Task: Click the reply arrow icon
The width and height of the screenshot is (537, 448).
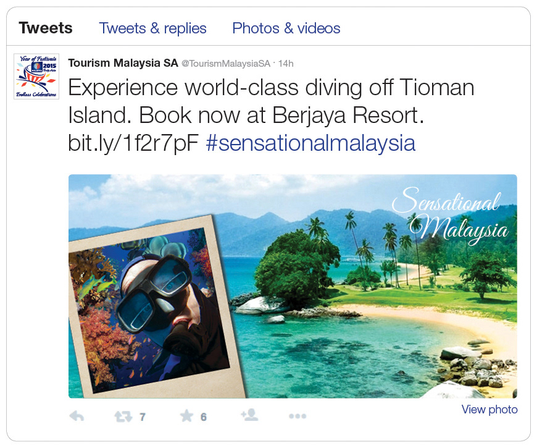Action: coord(77,416)
